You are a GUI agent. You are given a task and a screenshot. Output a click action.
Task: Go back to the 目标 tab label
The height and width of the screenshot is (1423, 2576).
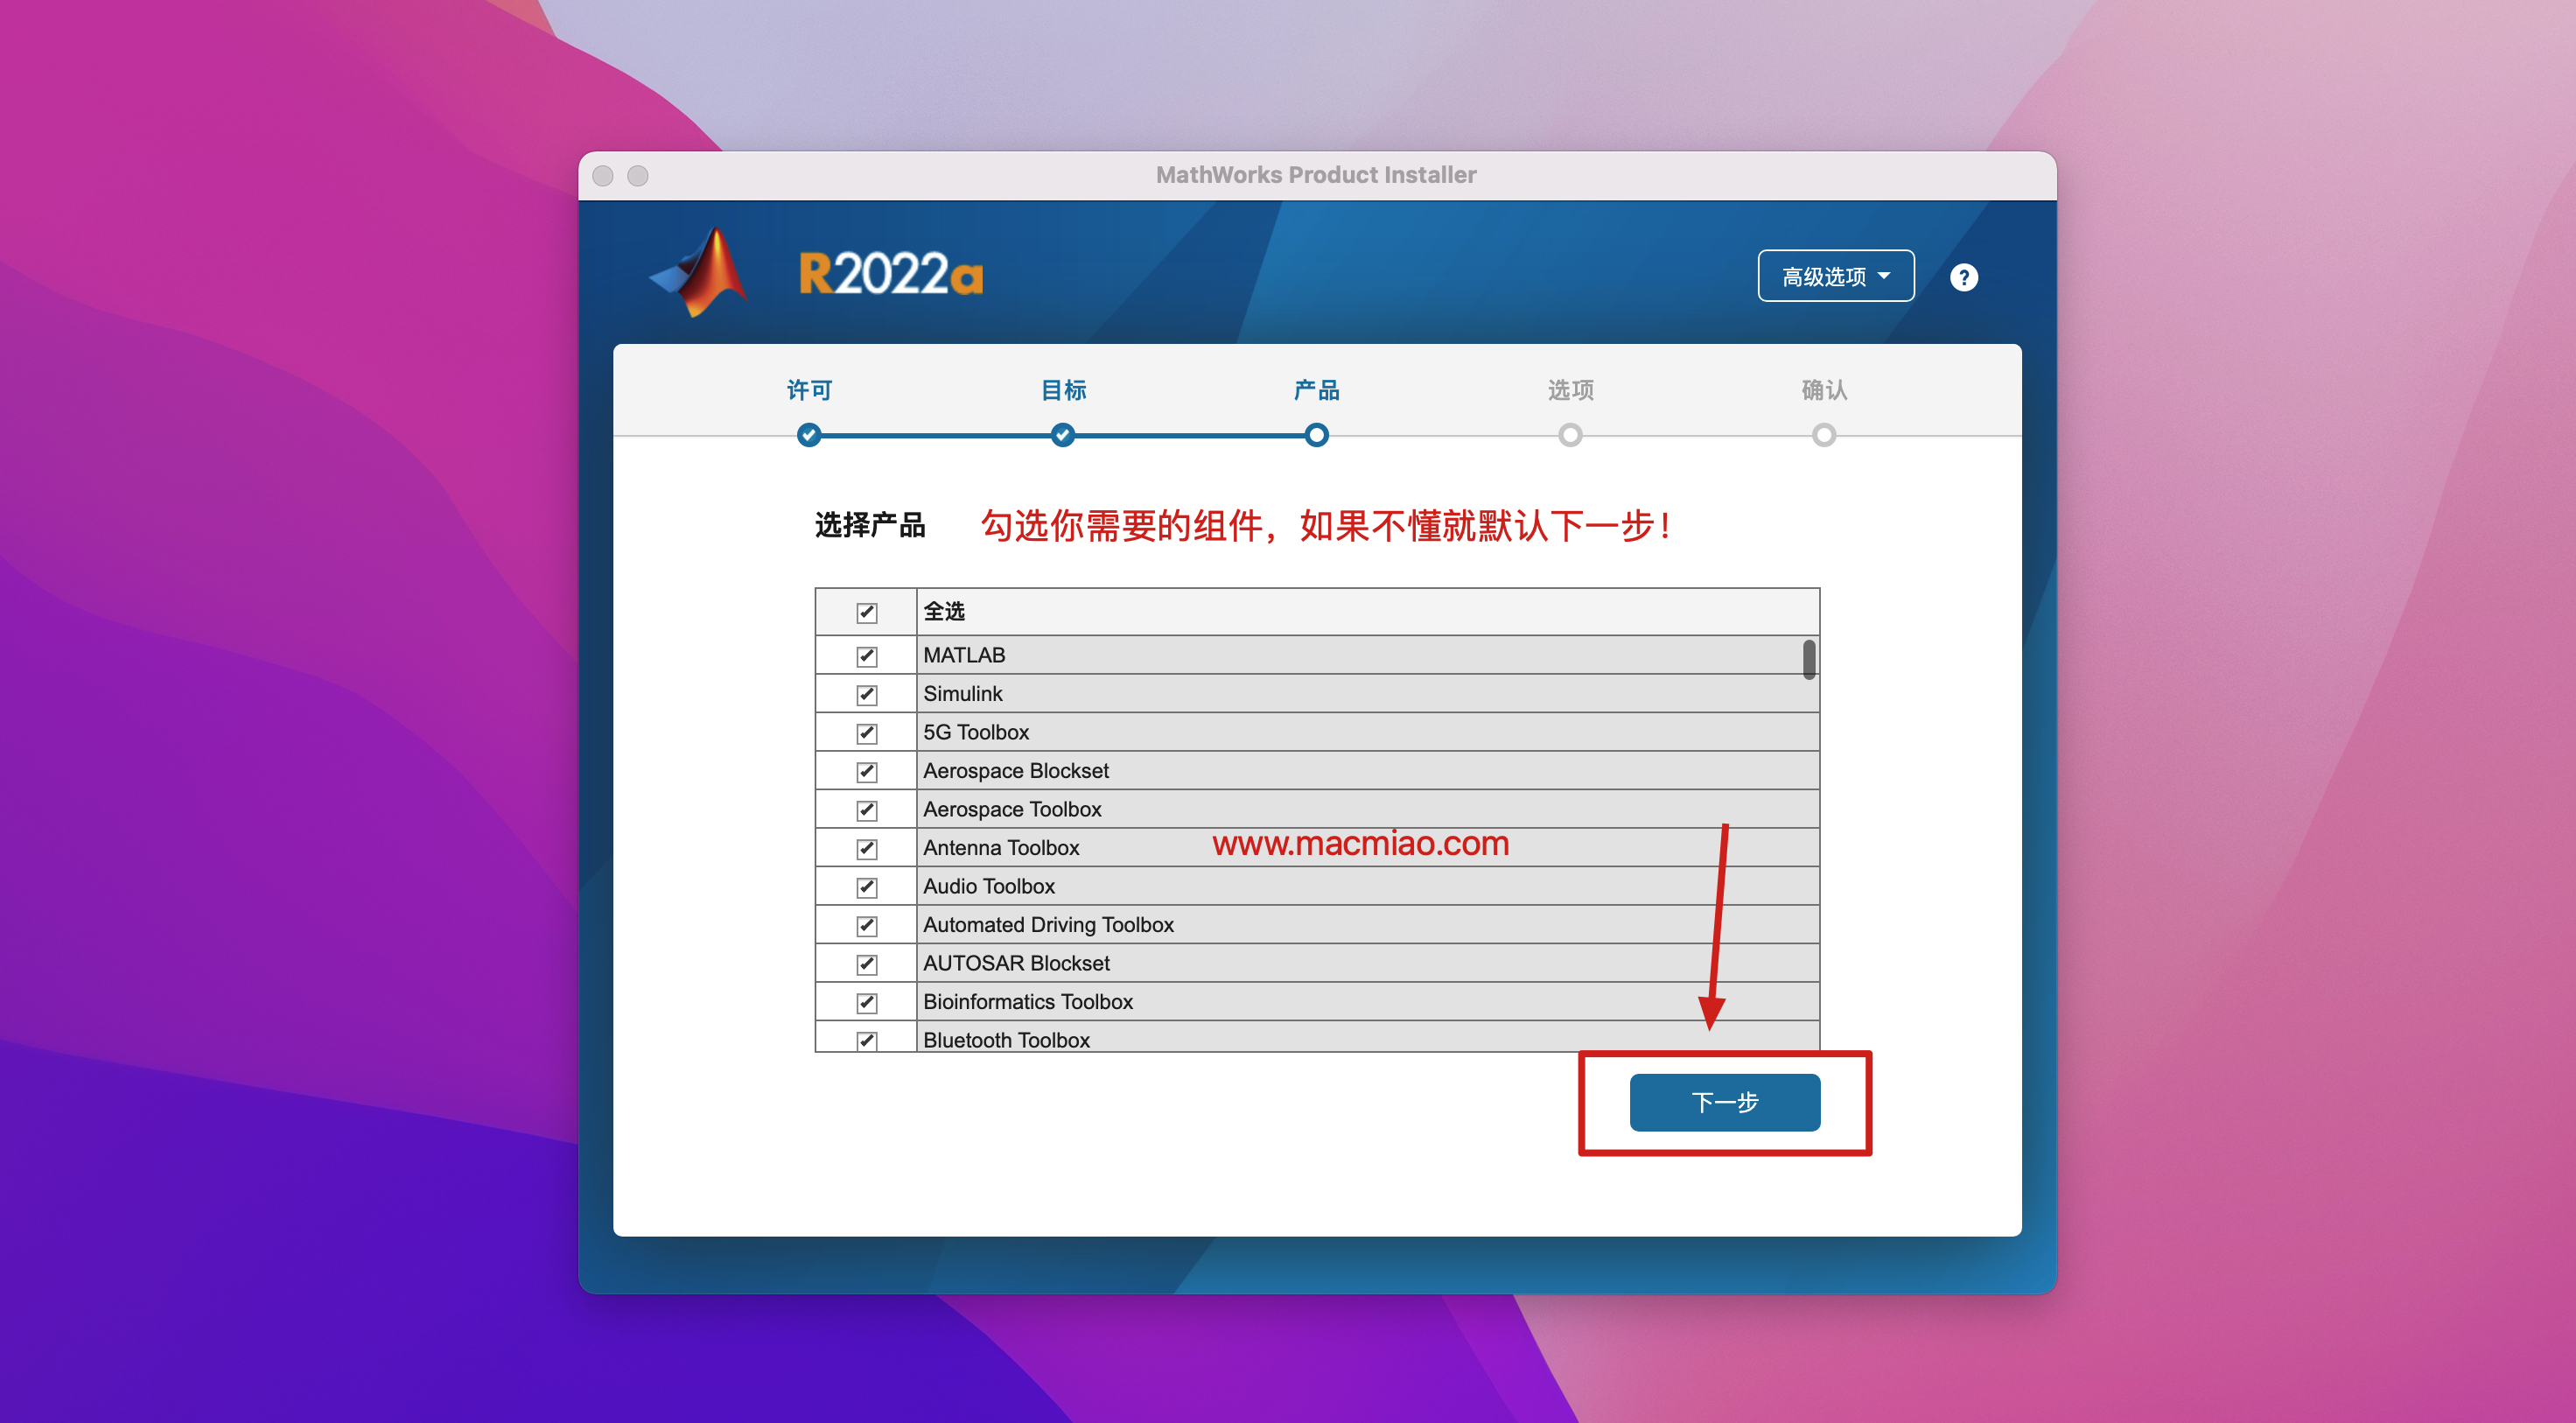[1063, 390]
